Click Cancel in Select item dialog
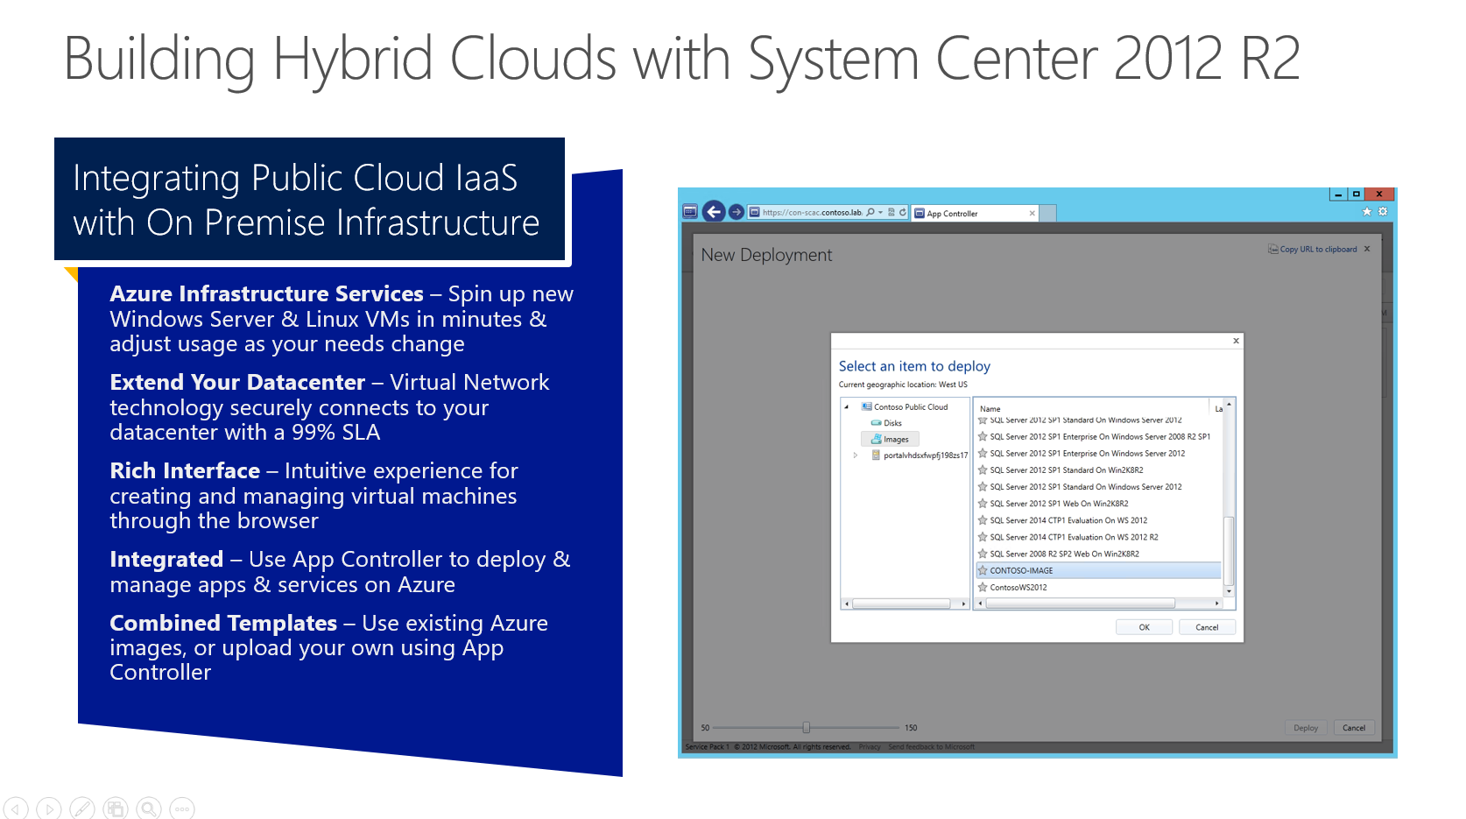This screenshot has width=1466, height=819. coord(1207,627)
